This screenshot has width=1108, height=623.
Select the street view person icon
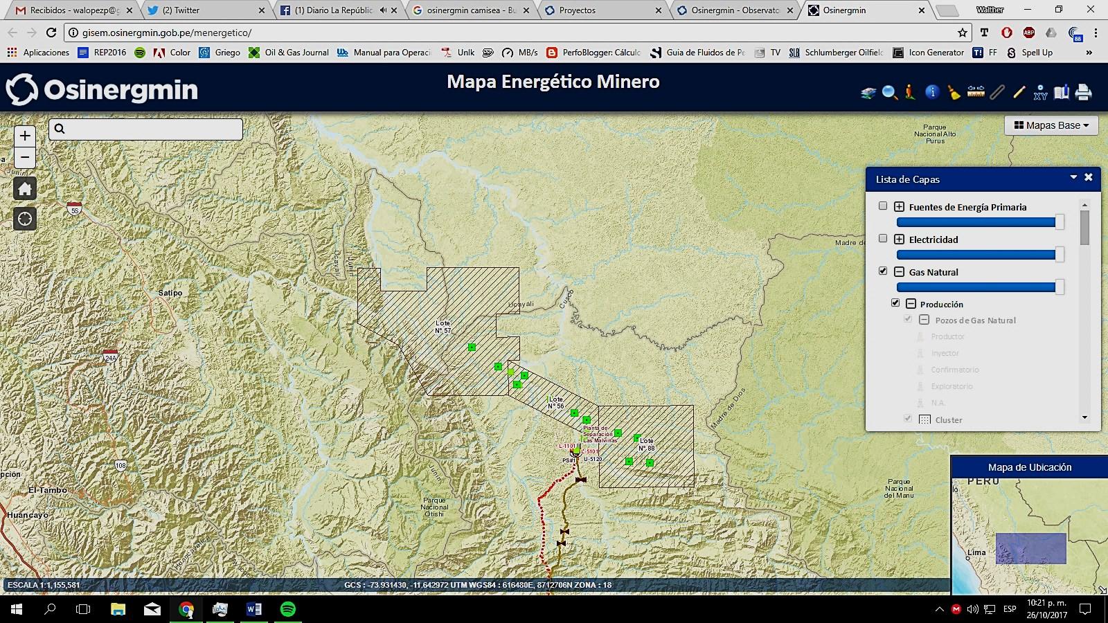pos(910,91)
